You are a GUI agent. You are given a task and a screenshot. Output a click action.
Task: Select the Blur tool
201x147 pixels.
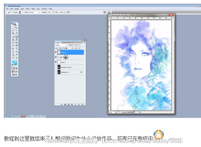point(13,45)
